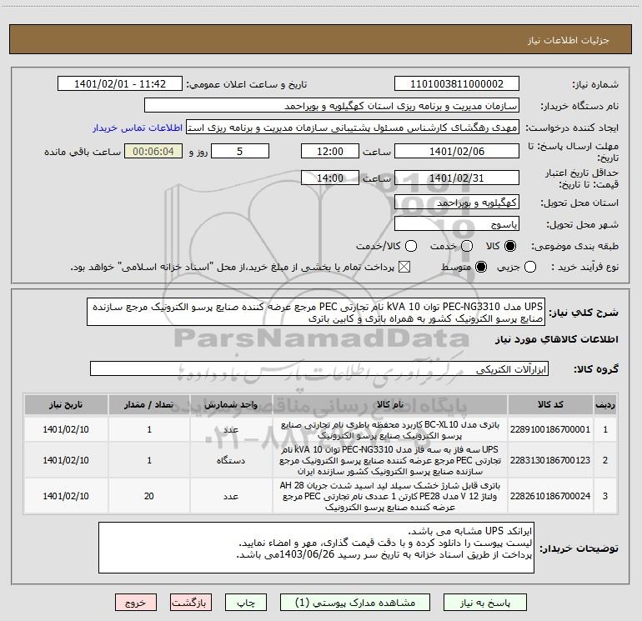The image size is (642, 621).
Task: Open مشاهده مدارک پیوستی (1) attachments
Action: (x=355, y=603)
